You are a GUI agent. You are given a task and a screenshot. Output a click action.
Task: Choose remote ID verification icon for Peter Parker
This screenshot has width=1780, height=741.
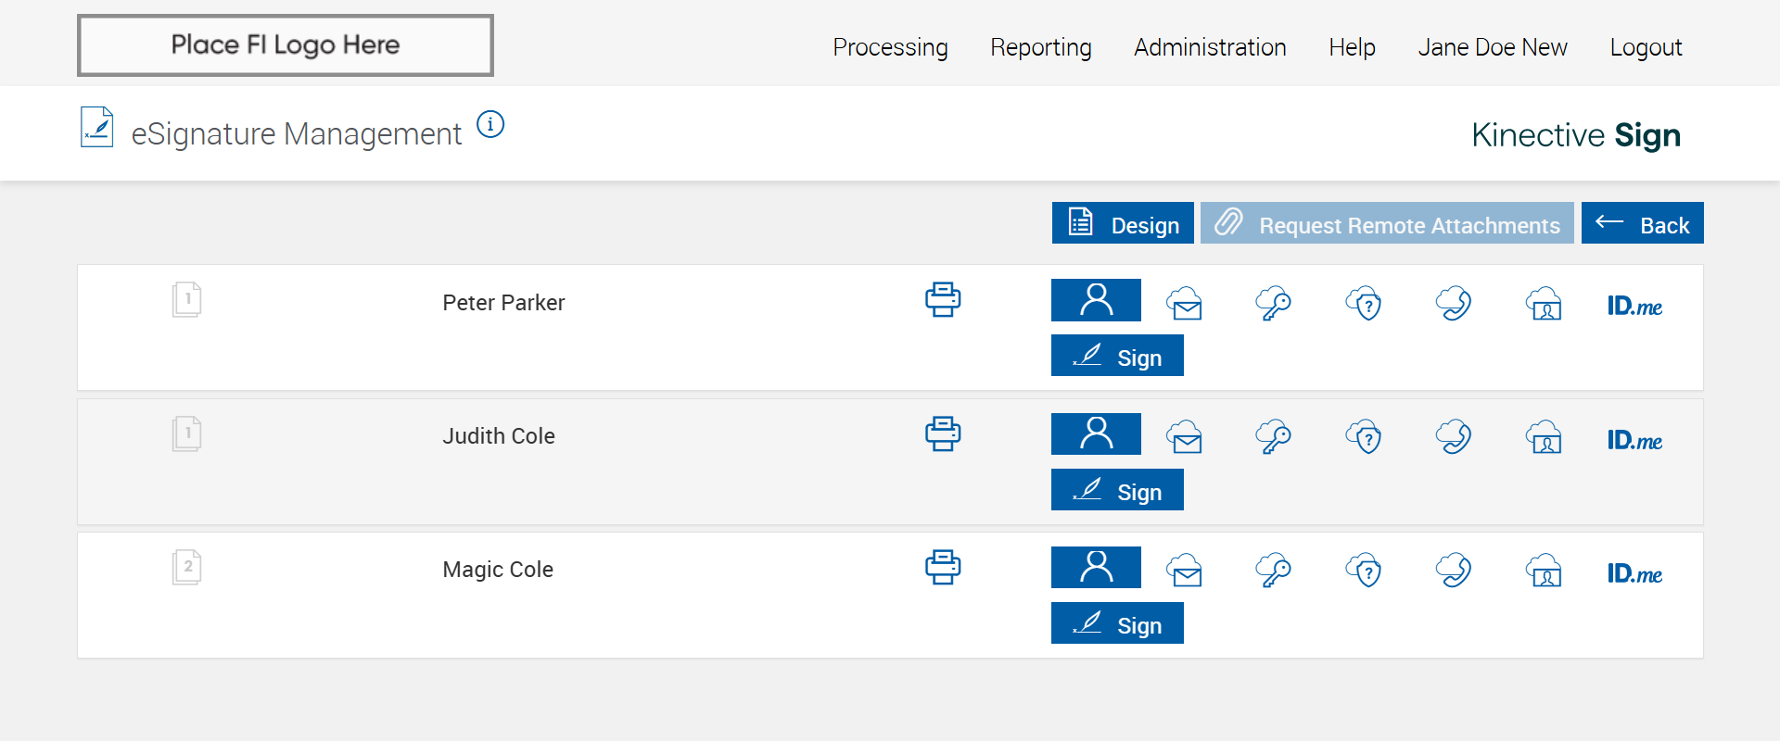click(x=1544, y=304)
